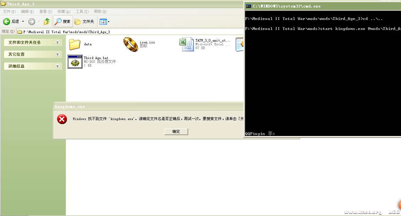Screen dimensions: 401x216
Task: Click the red error X icon
Action: [62, 119]
